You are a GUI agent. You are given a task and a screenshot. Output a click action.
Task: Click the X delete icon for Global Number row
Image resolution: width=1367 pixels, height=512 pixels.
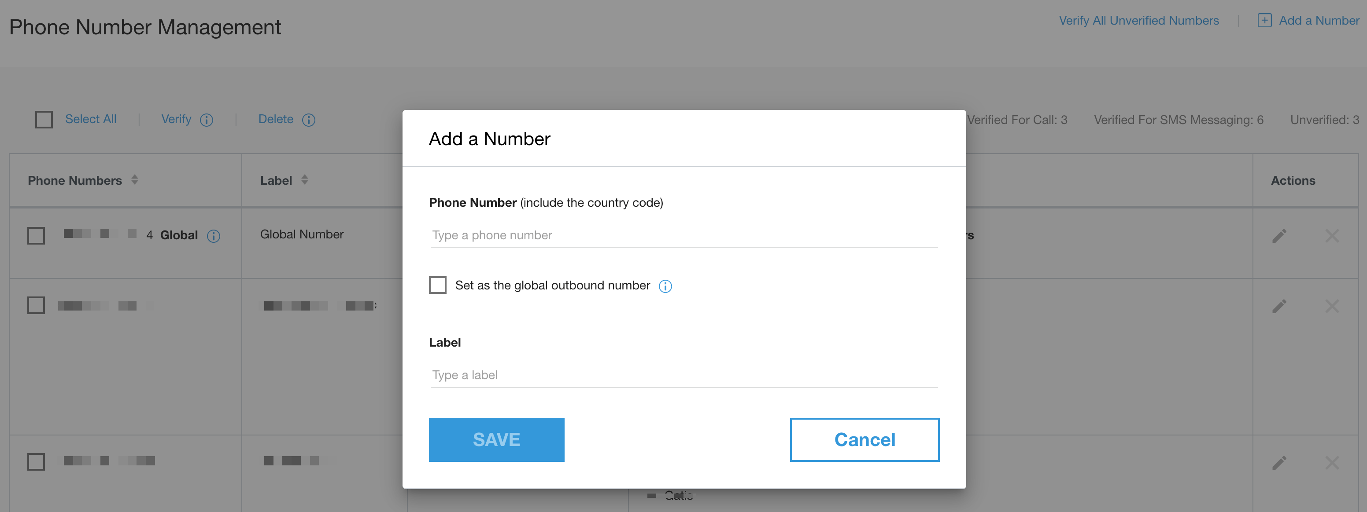point(1331,235)
